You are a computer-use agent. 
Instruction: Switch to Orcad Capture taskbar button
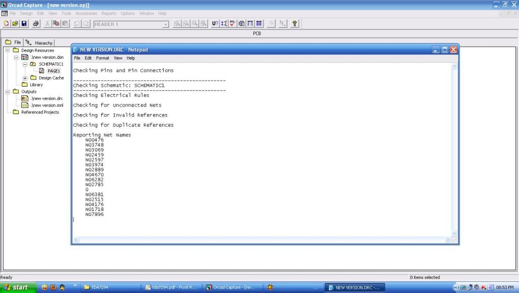click(x=233, y=287)
